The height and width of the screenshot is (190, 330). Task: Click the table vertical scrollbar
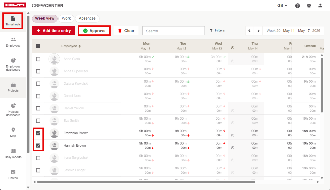(x=322, y=85)
